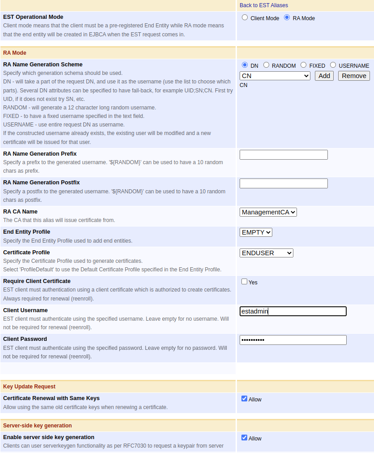The height and width of the screenshot is (453, 374).
Task: Click the RA Name Generation Prefix field
Action: tap(284, 154)
